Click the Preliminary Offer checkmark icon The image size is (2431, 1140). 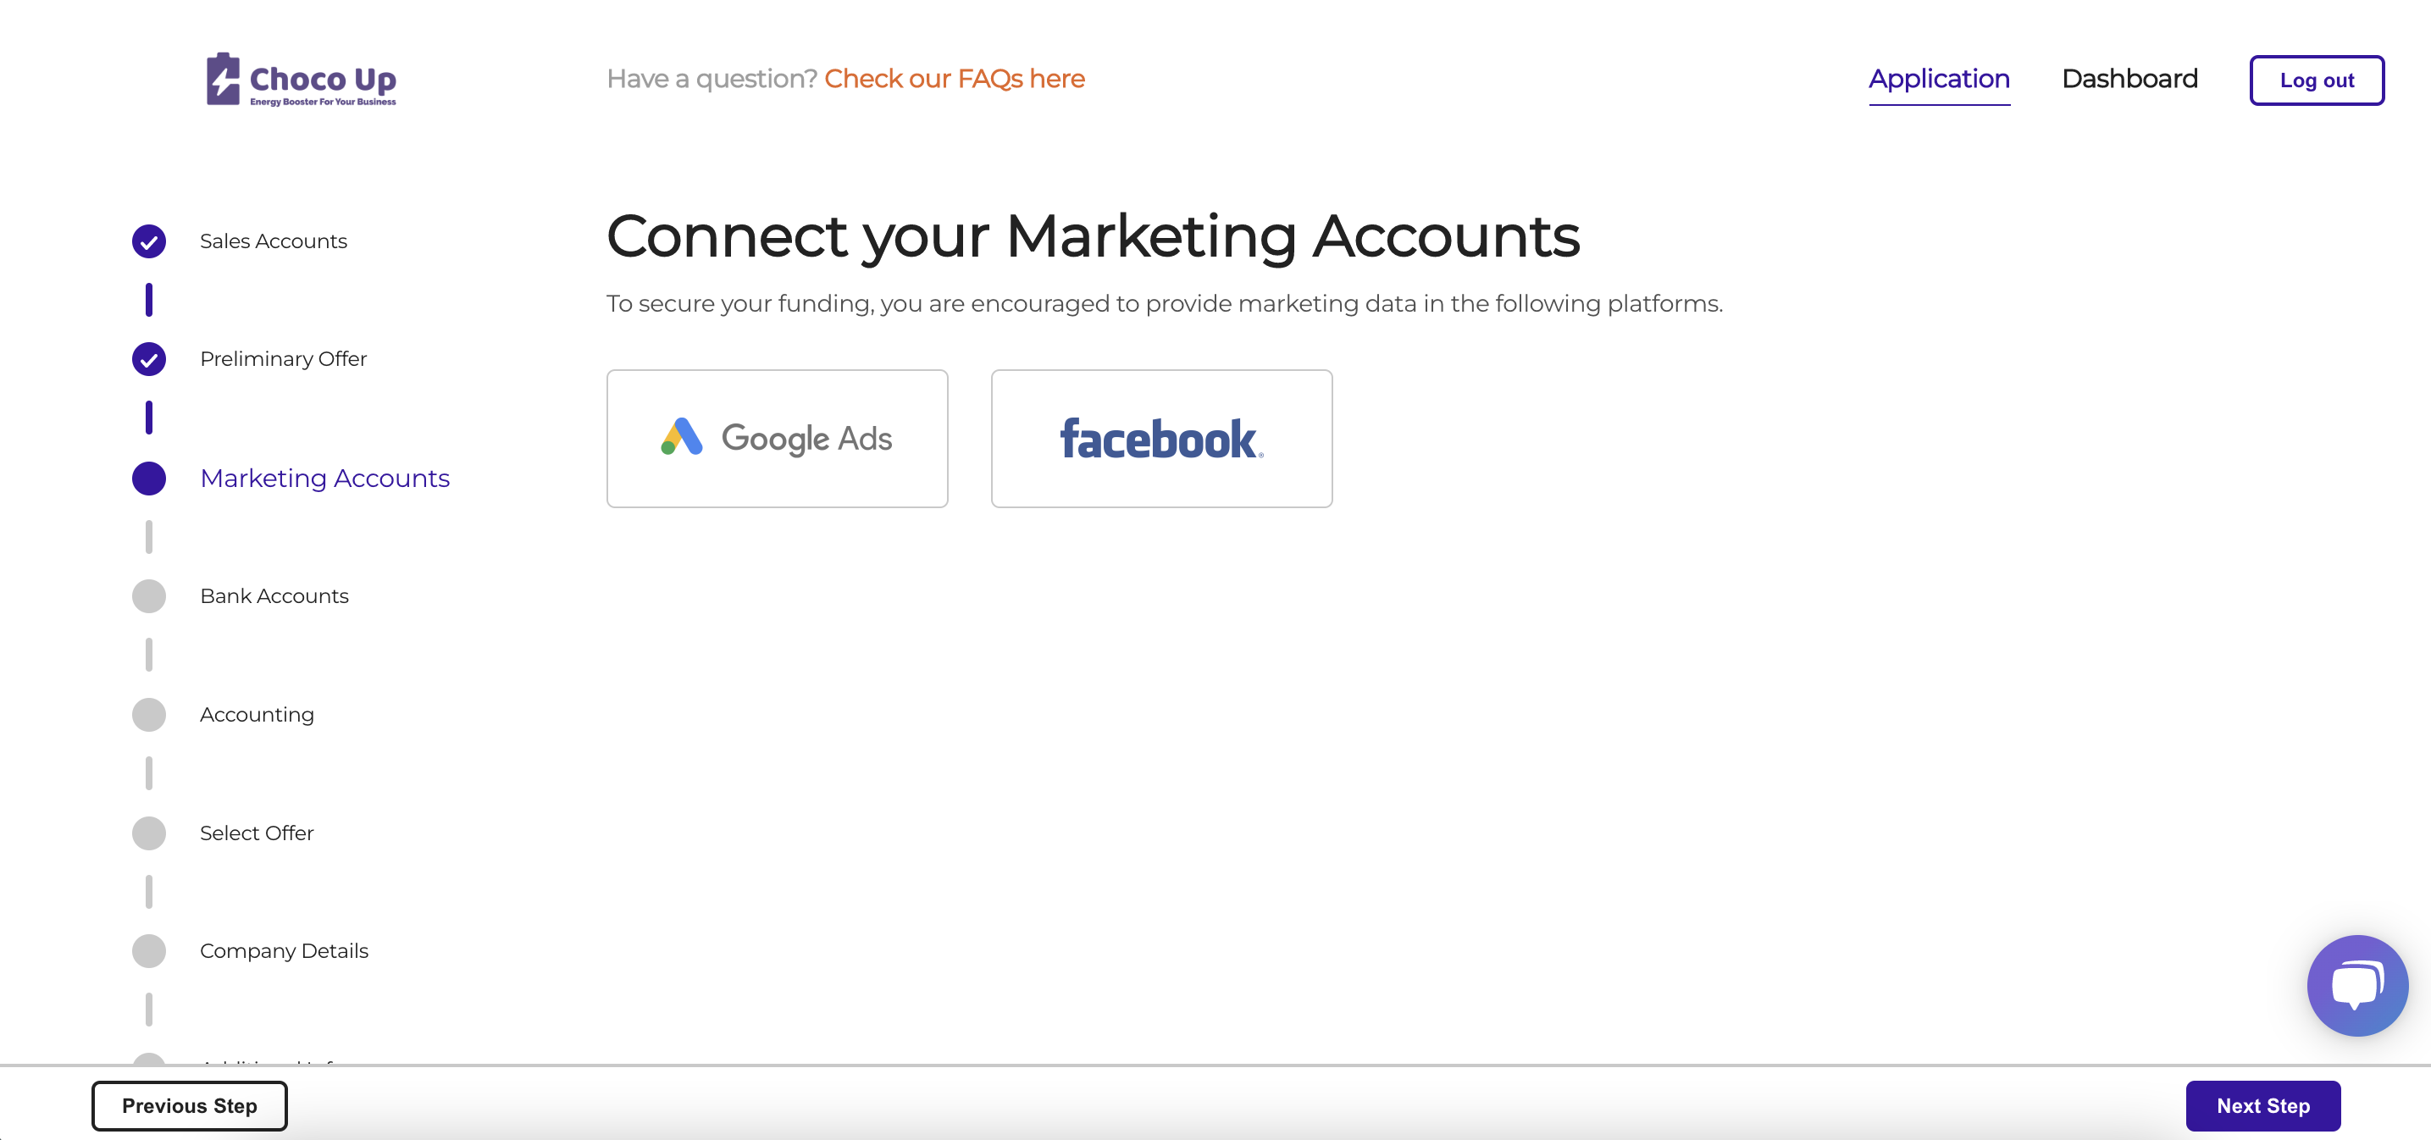(149, 360)
